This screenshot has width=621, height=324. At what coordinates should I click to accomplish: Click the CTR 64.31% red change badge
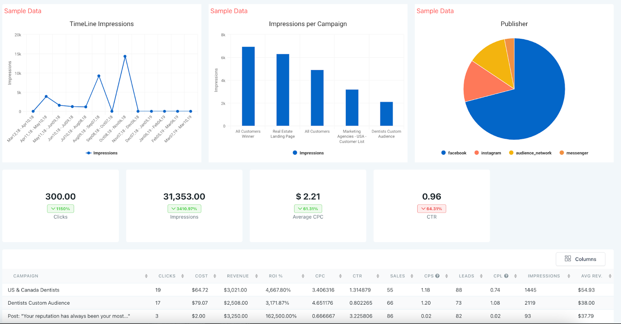(x=432, y=209)
